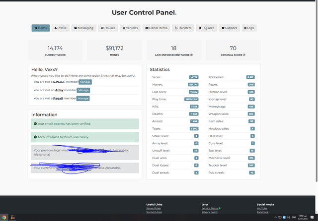Click Manage next to S.W.A.T. member
This screenshot has height=221, width=318.
85,82
